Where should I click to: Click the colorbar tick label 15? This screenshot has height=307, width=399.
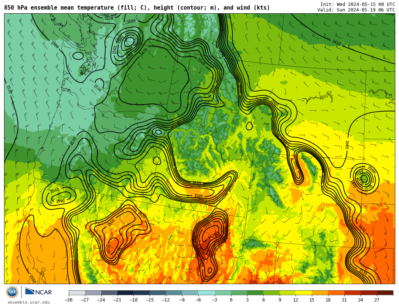click(312, 300)
